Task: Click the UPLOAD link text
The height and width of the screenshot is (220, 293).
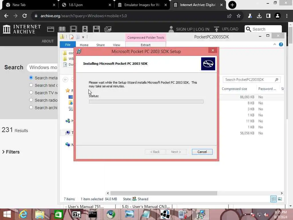Action: tap(230, 29)
